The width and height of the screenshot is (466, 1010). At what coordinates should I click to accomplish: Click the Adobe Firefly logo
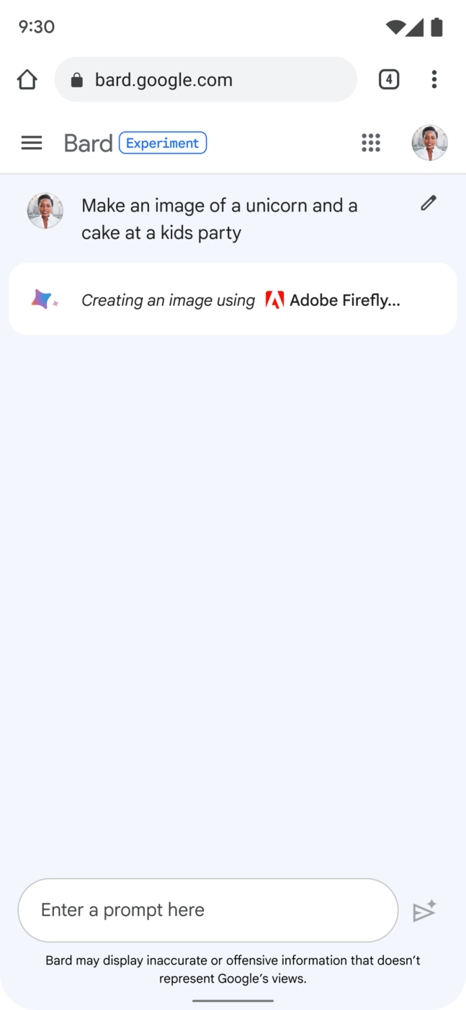click(276, 299)
